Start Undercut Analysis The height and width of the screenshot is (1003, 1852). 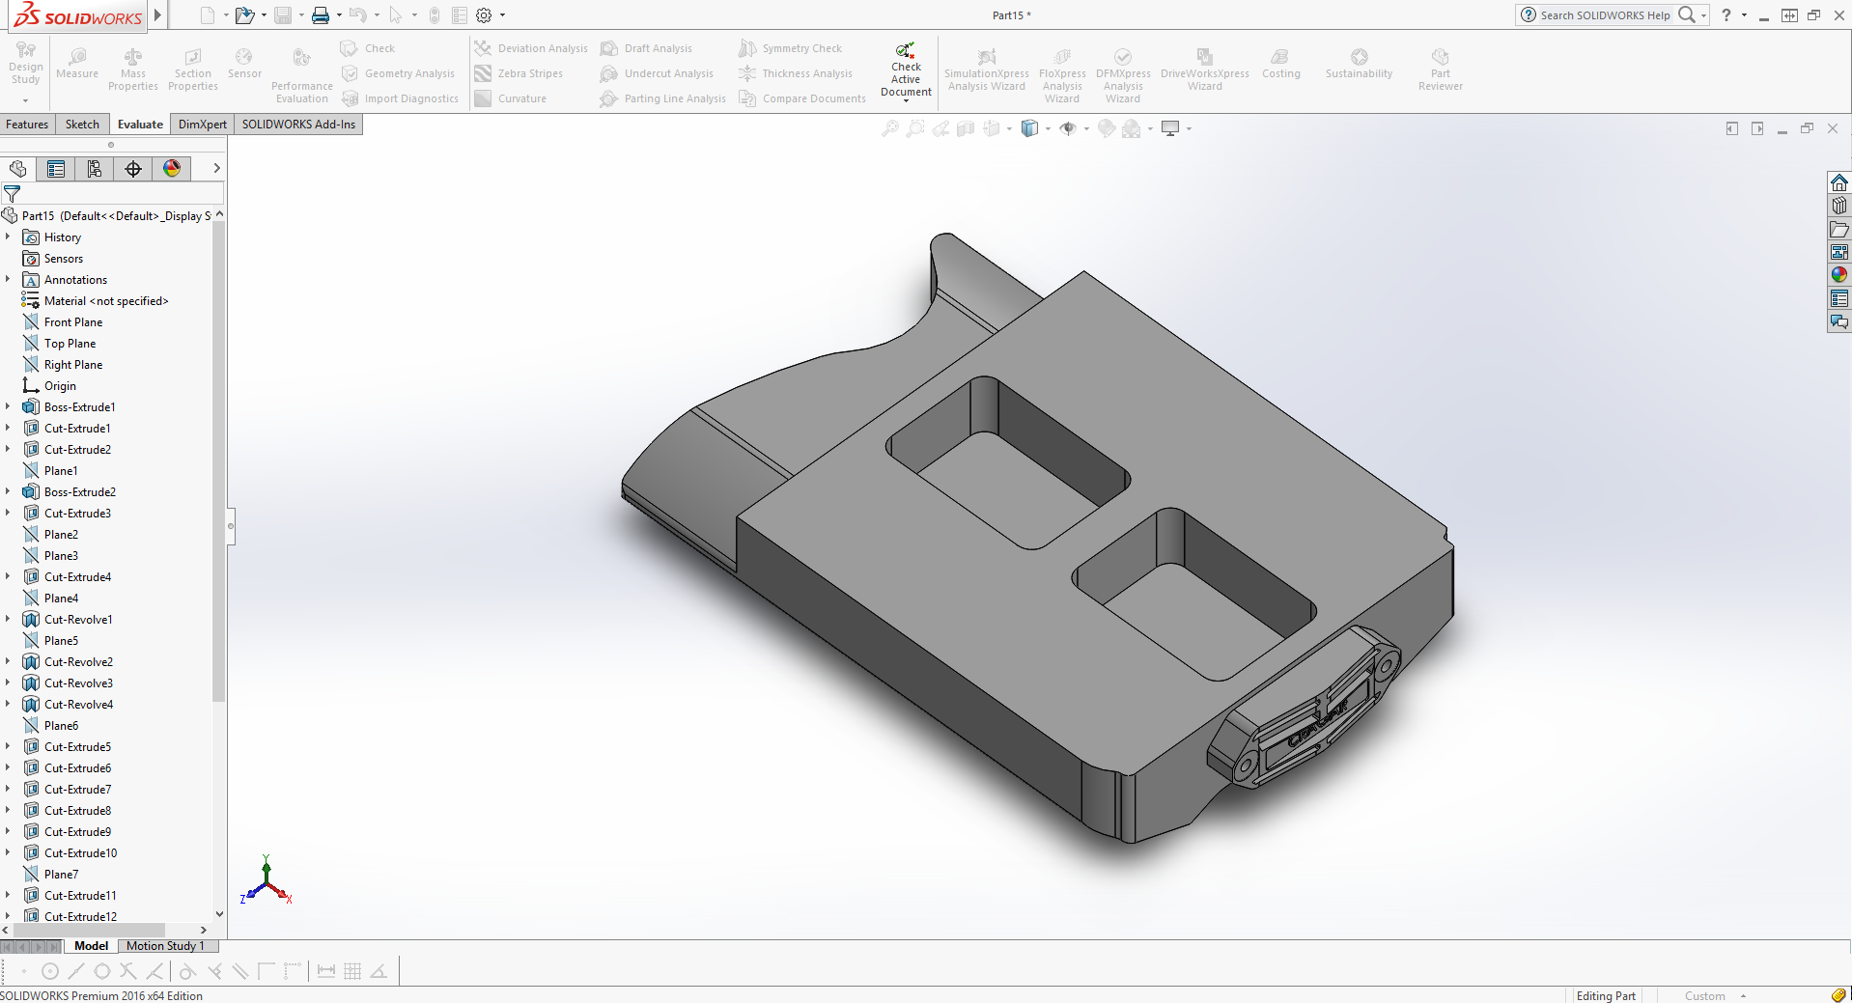click(657, 73)
